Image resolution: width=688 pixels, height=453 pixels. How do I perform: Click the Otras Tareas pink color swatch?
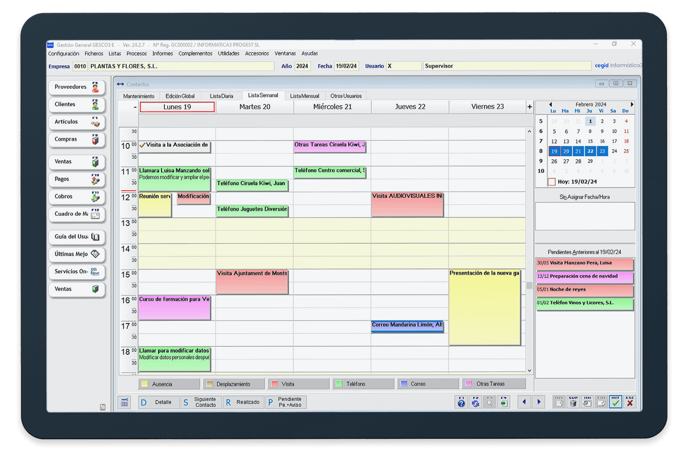(x=469, y=384)
